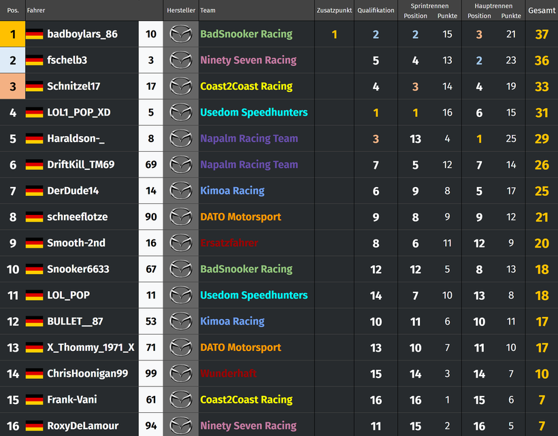Screen dimensions: 558x436
Task: Click the Mazda logo in Schnitzel17's row
Action: tap(181, 86)
